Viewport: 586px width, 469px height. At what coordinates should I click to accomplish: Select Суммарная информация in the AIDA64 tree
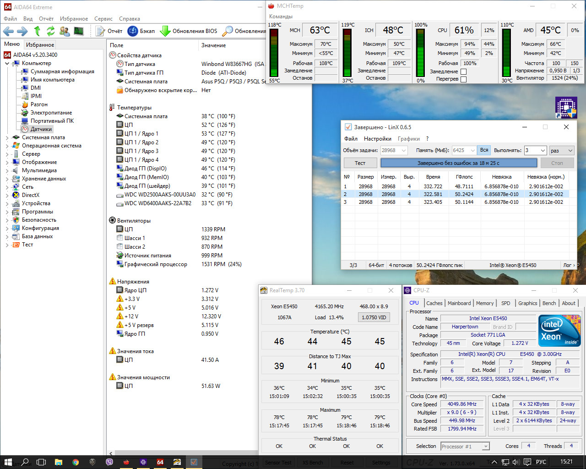pos(62,71)
